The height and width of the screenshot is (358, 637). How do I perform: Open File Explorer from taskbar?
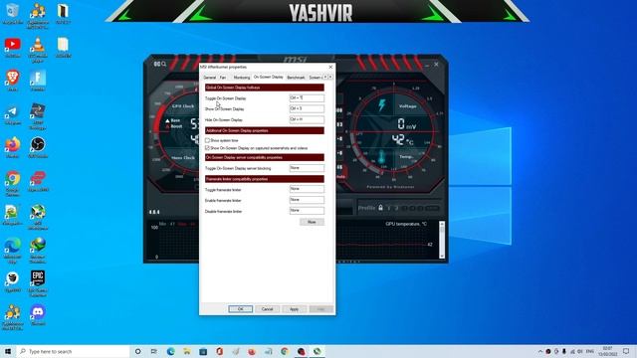[187, 351]
